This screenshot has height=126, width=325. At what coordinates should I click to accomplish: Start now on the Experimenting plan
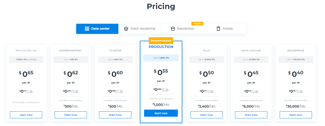click(71, 115)
